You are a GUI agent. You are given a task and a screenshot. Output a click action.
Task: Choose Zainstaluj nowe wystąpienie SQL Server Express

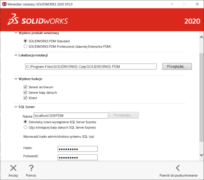[x=25, y=122]
